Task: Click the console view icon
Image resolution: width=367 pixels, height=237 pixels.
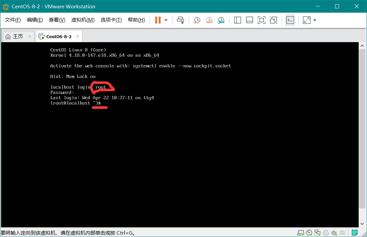Action: (x=290, y=20)
